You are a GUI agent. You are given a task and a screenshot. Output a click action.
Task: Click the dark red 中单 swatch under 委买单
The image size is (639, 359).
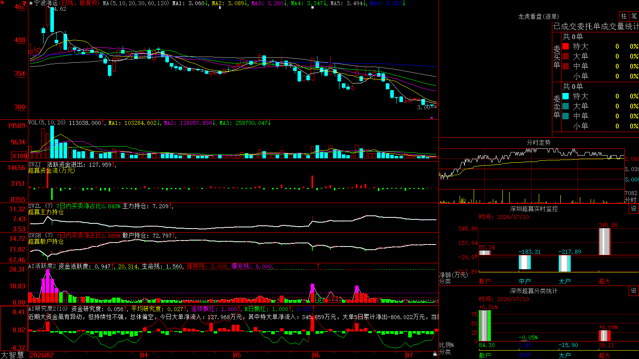[566, 66]
